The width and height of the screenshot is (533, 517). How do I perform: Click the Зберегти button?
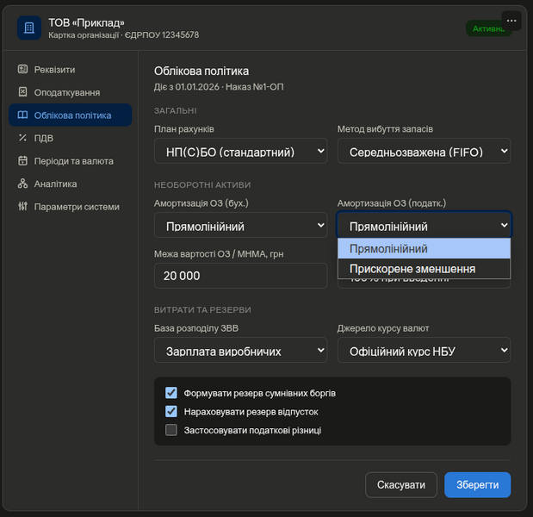[477, 484]
